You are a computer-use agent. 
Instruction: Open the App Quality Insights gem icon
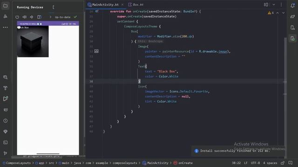(6, 131)
